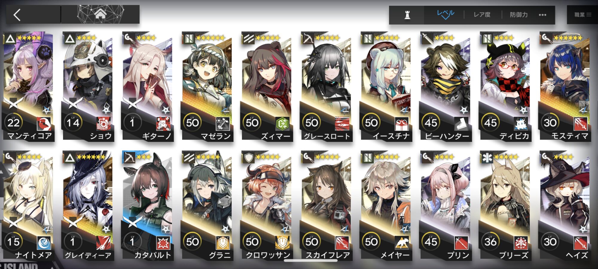Open the モスティマ operator card
This screenshot has width=598, height=269.
pos(565,86)
